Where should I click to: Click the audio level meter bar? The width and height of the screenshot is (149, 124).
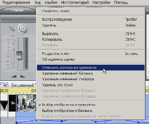[26, 53]
